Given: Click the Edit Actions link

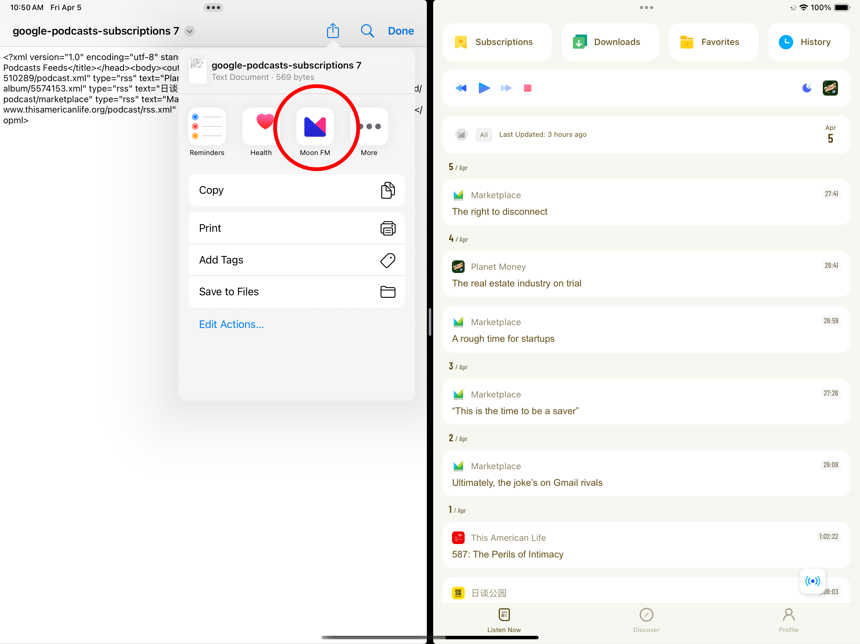Looking at the screenshot, I should pos(231,324).
